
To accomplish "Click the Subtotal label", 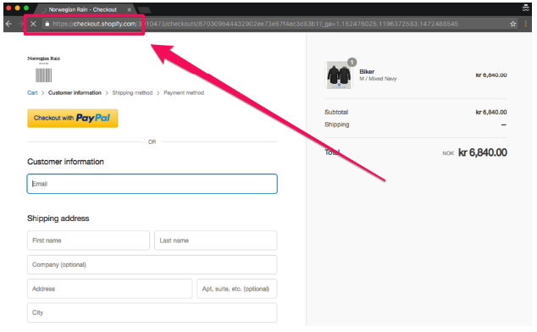I will (x=336, y=112).
